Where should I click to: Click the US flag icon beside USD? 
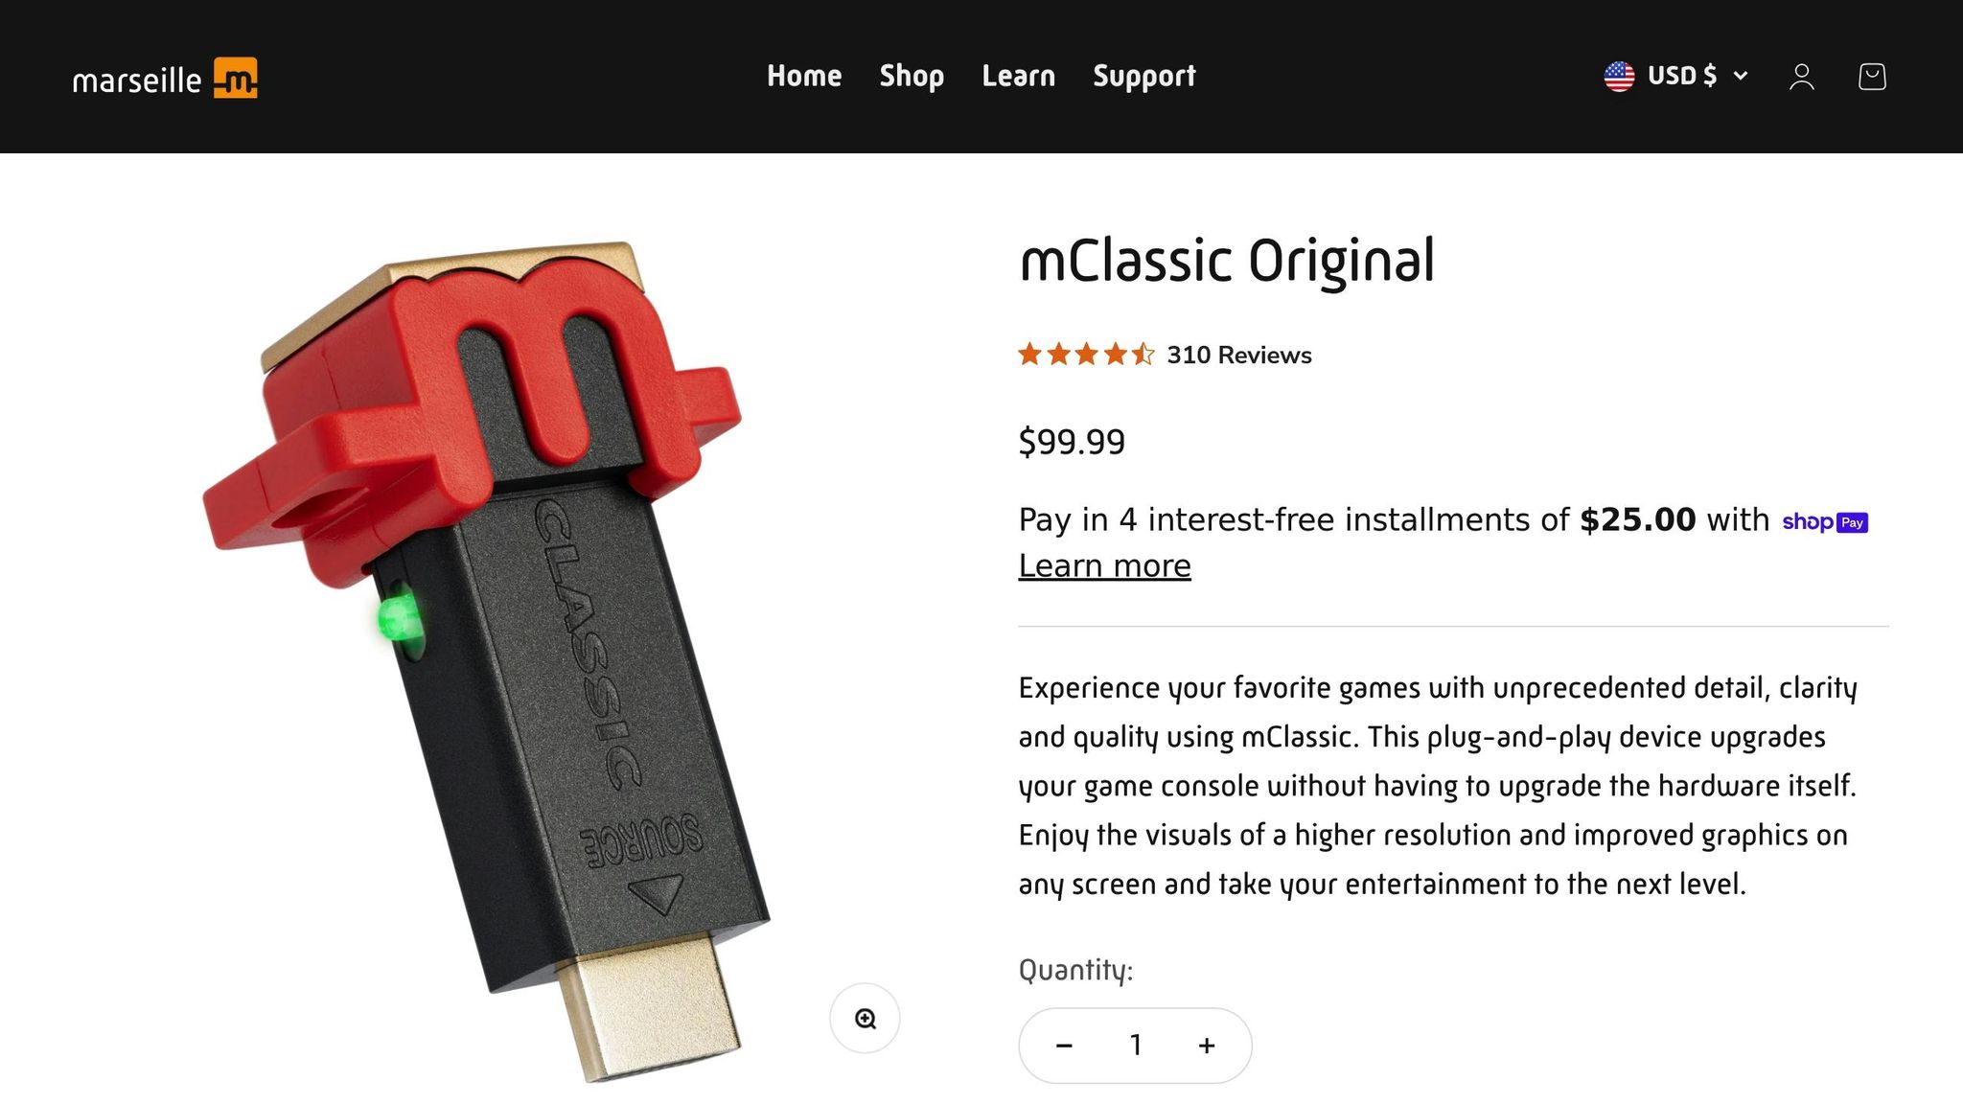coord(1618,76)
